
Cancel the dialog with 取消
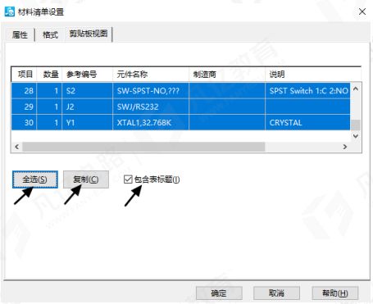click(276, 293)
